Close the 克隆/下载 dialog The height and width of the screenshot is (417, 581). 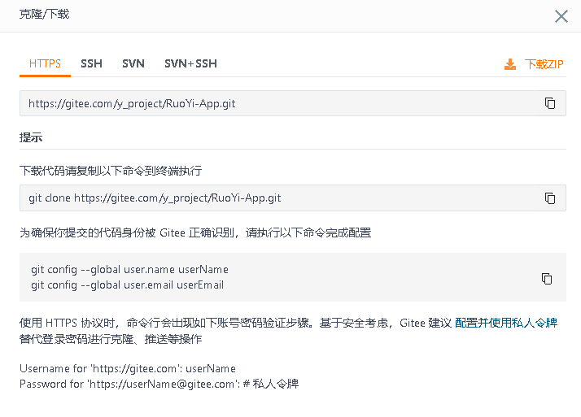point(561,16)
